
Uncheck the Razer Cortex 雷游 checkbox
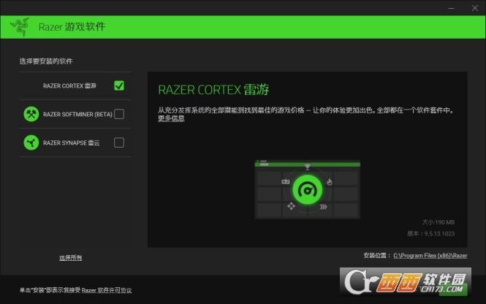pos(119,85)
